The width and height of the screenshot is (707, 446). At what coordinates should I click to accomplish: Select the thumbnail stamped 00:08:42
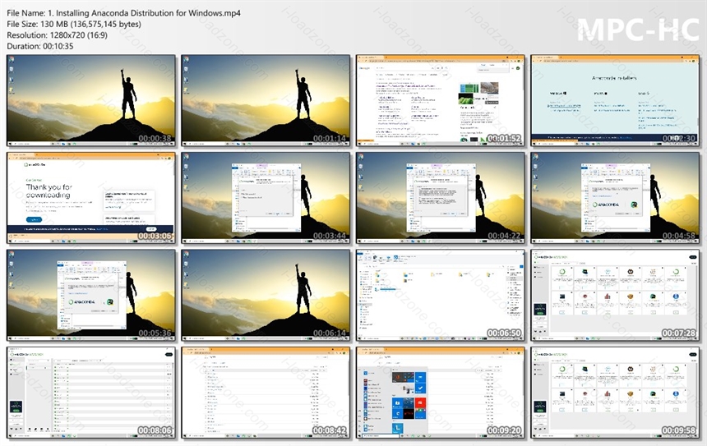[x=266, y=393]
